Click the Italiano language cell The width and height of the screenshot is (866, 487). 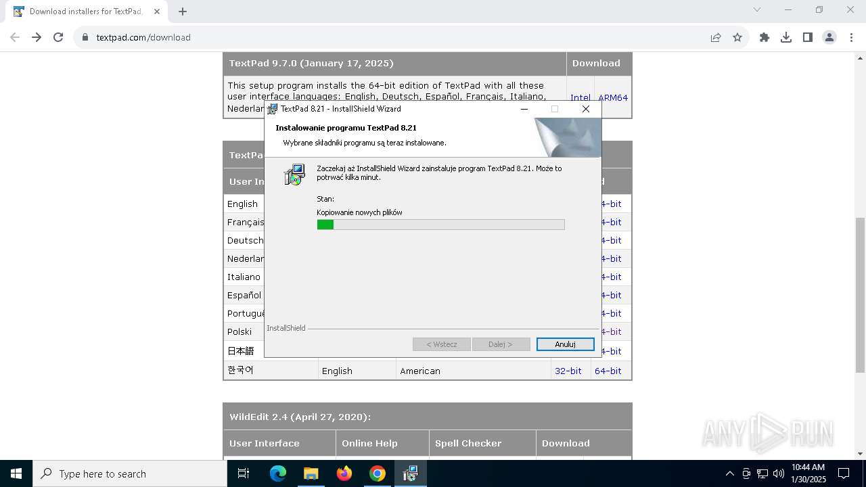pos(244,277)
